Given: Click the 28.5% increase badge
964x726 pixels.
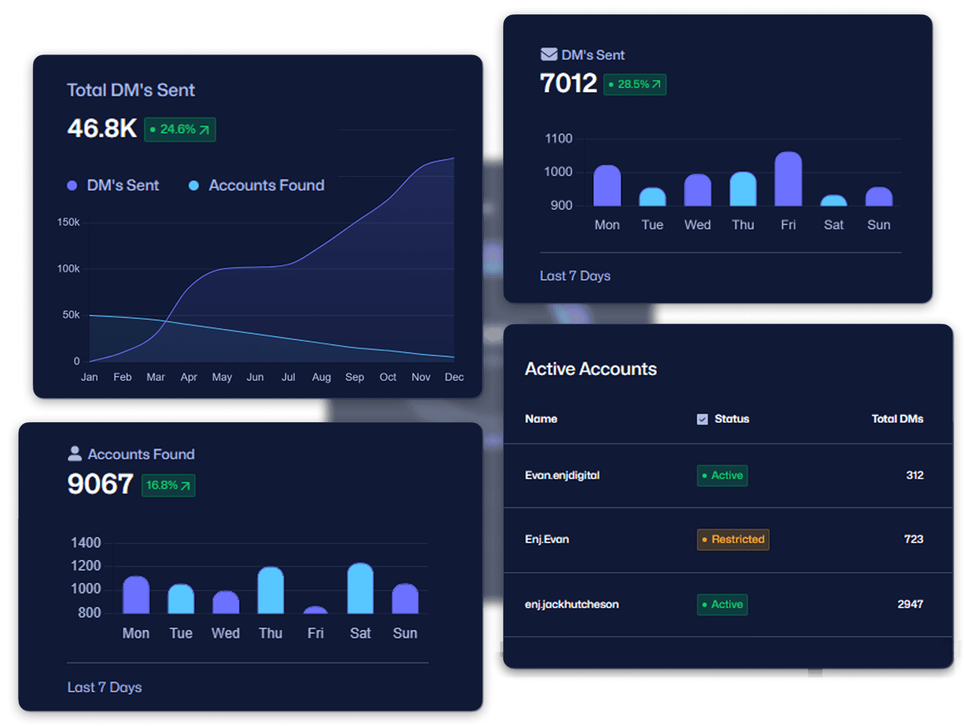Looking at the screenshot, I should point(634,84).
